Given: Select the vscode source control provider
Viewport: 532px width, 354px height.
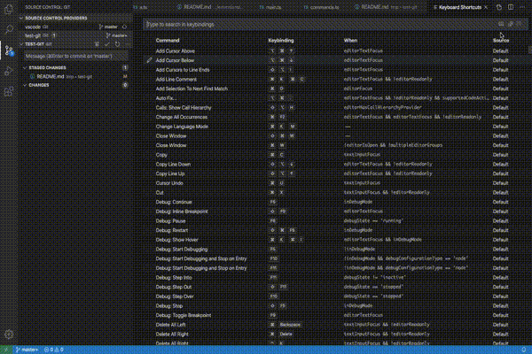Looking at the screenshot, I should tap(76, 27).
